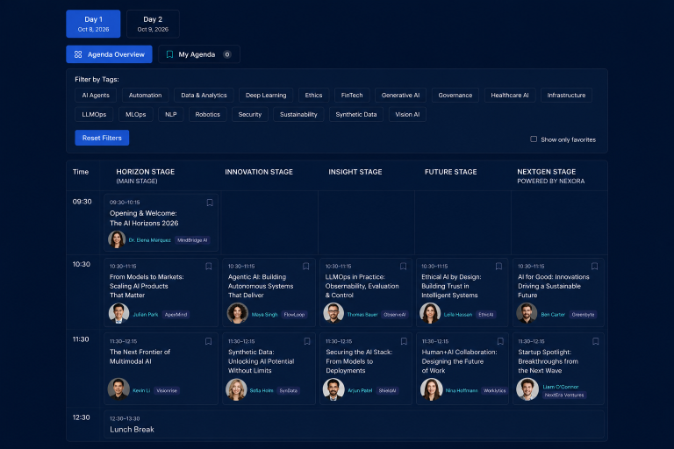The height and width of the screenshot is (449, 674).
Task: Choose the Synthetic Data tag filter
Action: click(356, 114)
